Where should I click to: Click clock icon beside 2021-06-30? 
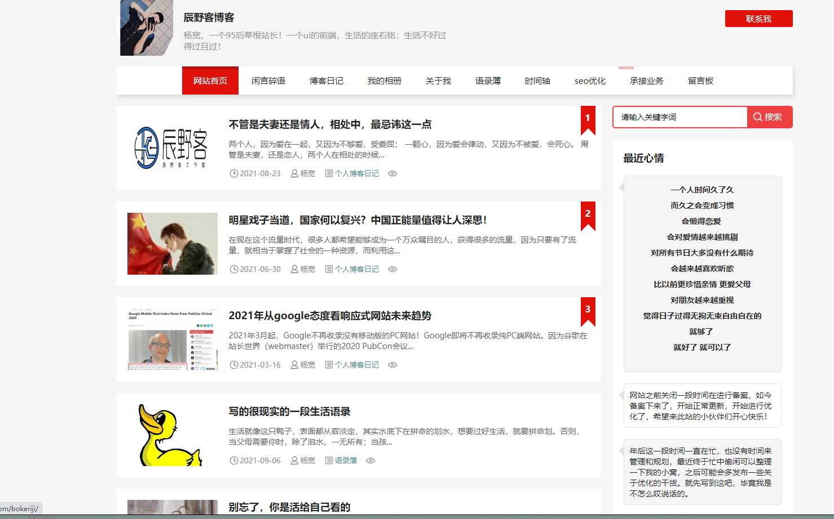click(x=234, y=269)
